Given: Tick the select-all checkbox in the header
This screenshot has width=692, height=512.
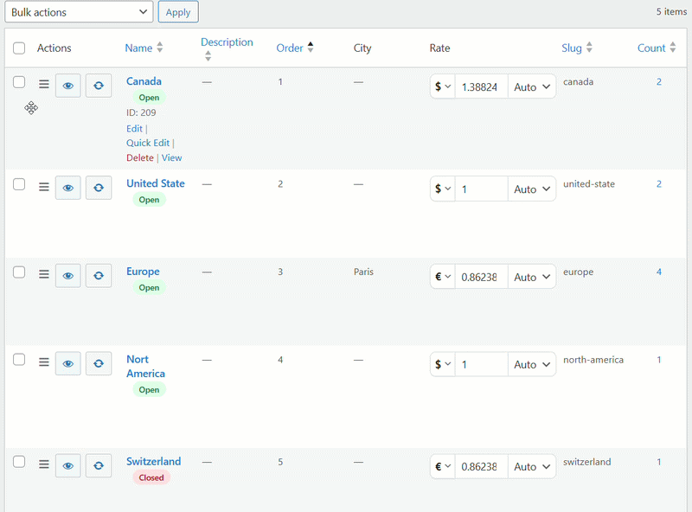Looking at the screenshot, I should tap(19, 48).
